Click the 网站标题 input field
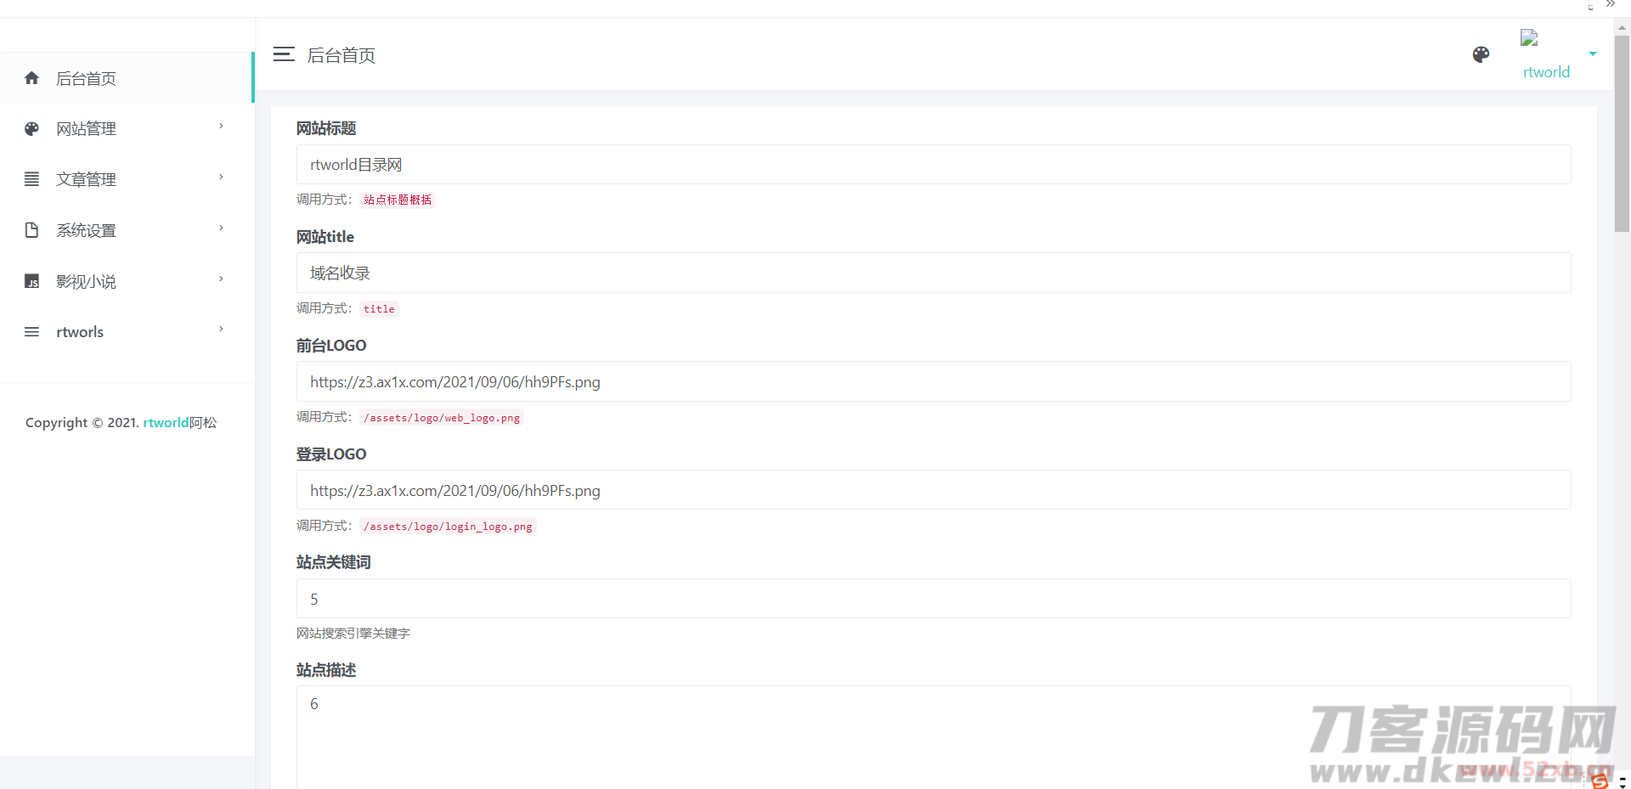 point(933,165)
